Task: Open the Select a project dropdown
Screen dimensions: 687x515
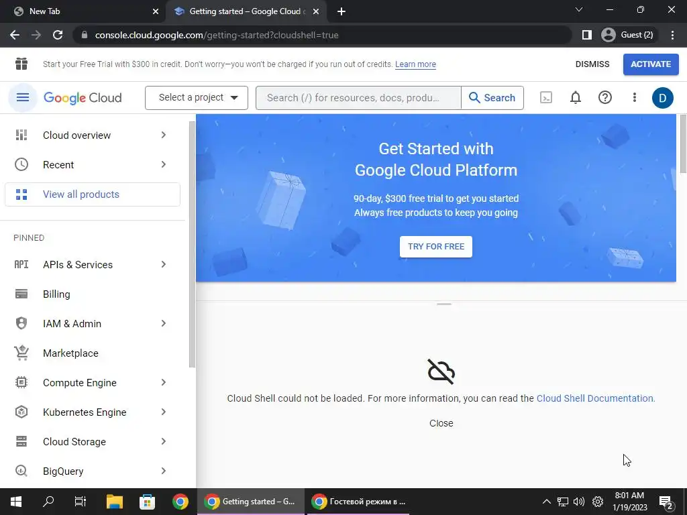Action: tap(197, 98)
